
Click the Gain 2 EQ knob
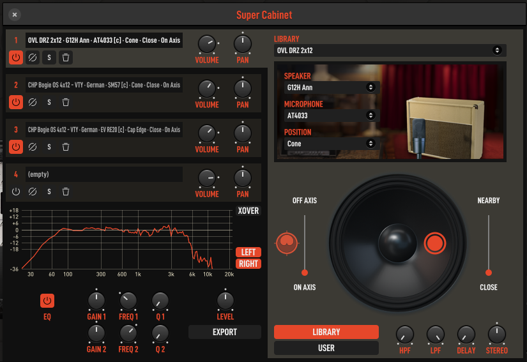[x=96, y=333]
